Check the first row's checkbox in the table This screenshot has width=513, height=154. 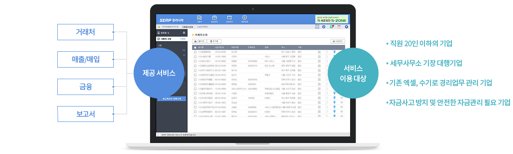195,52
